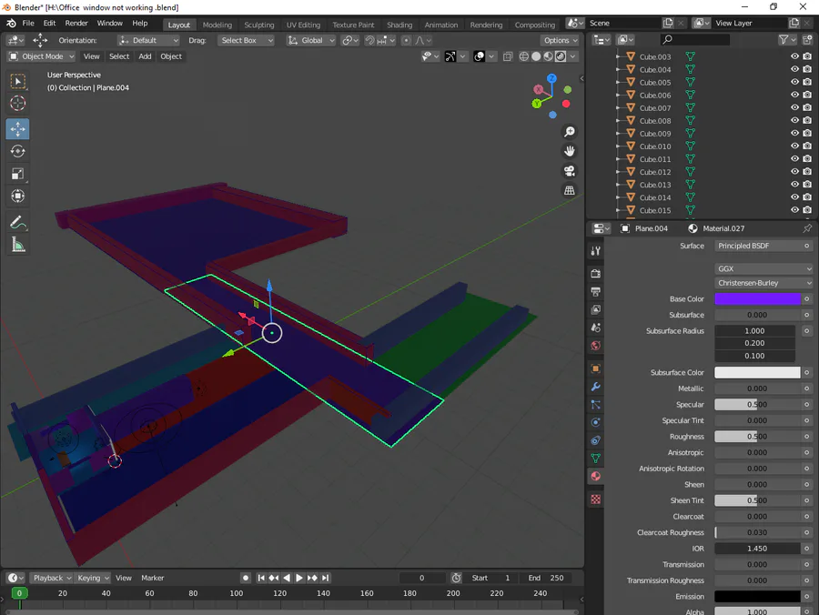Open the Playback popover

point(52,578)
